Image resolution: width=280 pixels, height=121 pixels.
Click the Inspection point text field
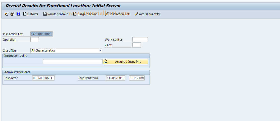pyautogui.click(x=72, y=61)
